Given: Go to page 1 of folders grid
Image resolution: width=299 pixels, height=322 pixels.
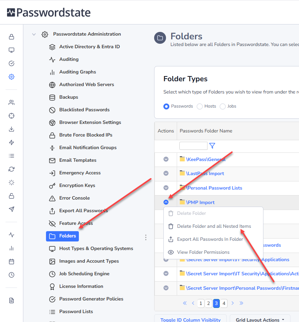Looking at the screenshot, I should coord(201,303).
